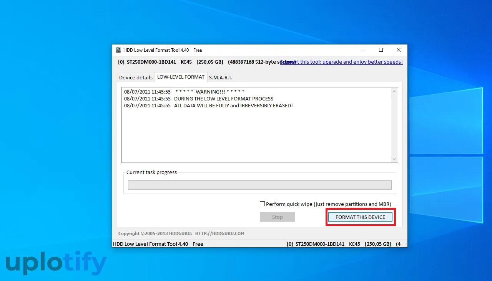Click the status bar ST250DM000-1BD141 device entry
492x281 pixels.
[320, 244]
